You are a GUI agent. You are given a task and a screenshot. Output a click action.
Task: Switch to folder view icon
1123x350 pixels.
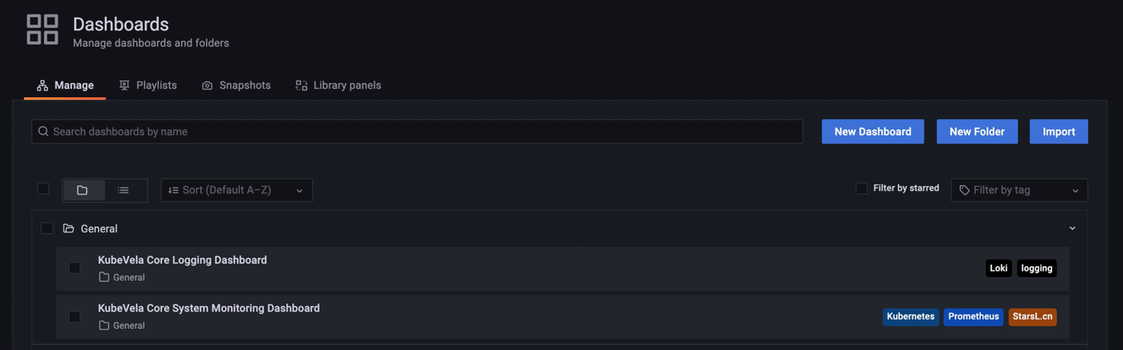pos(82,190)
